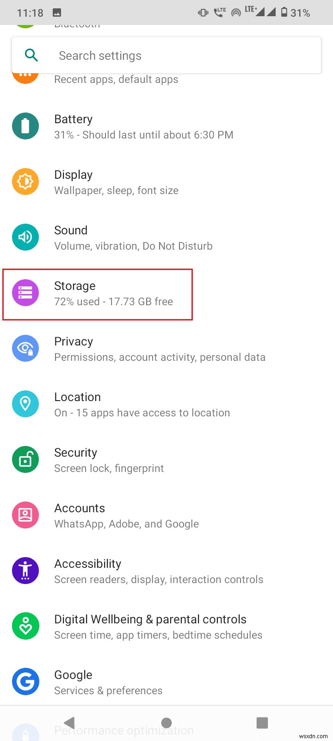
Task: Tap the Sound speaker icon
Action: 25,237
